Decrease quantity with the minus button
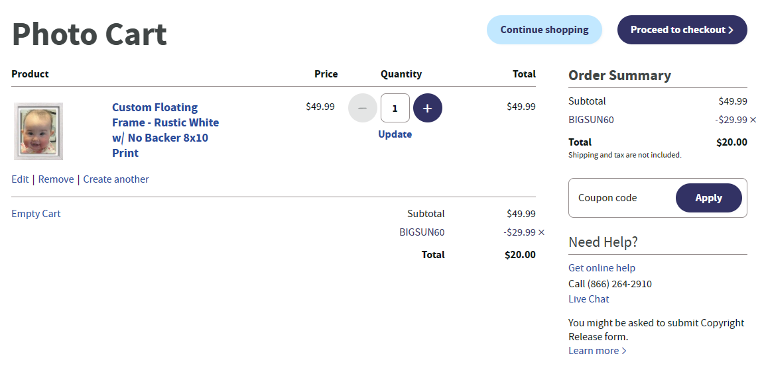The image size is (762, 370). tap(363, 109)
